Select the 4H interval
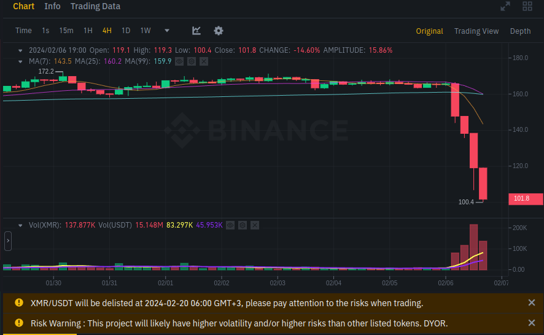Viewport: 544px width, 335px height. tap(107, 31)
